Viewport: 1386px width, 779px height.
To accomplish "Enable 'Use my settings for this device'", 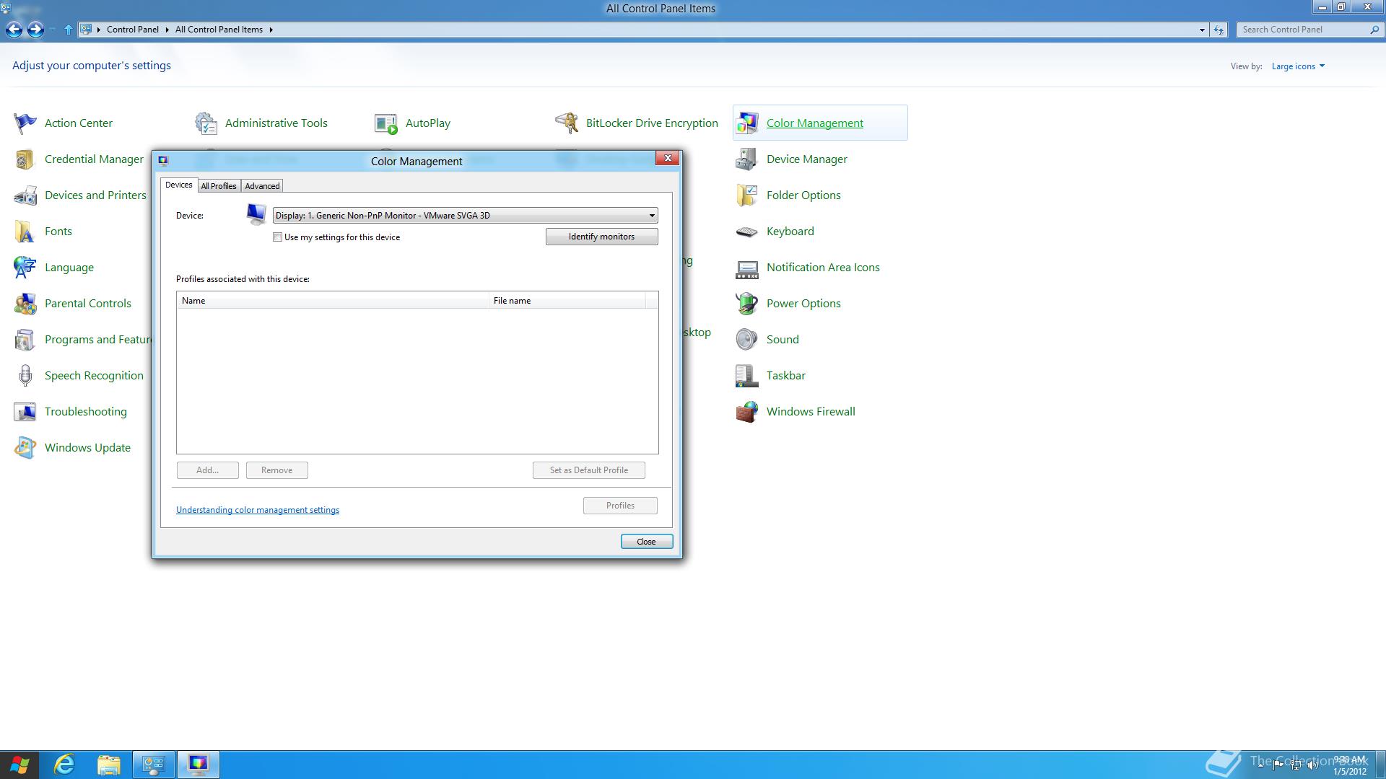I will pyautogui.click(x=278, y=237).
